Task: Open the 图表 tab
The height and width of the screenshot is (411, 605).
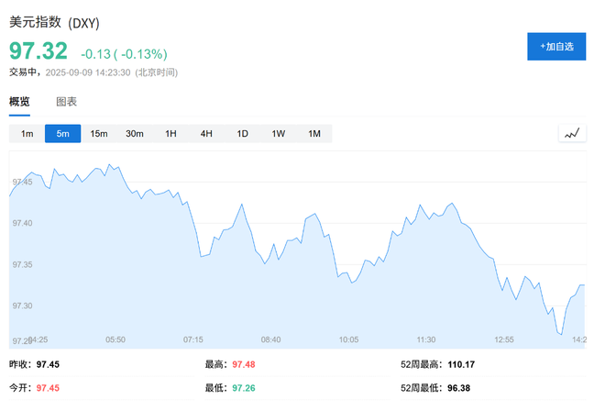Action: [x=67, y=102]
